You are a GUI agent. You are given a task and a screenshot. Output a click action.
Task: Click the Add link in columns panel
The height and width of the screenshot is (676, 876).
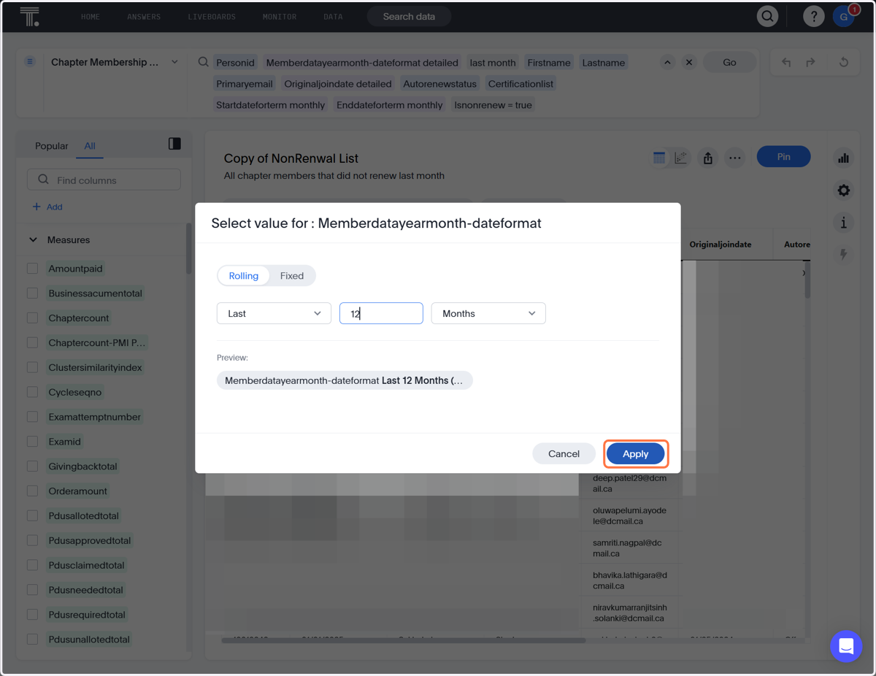(55, 207)
